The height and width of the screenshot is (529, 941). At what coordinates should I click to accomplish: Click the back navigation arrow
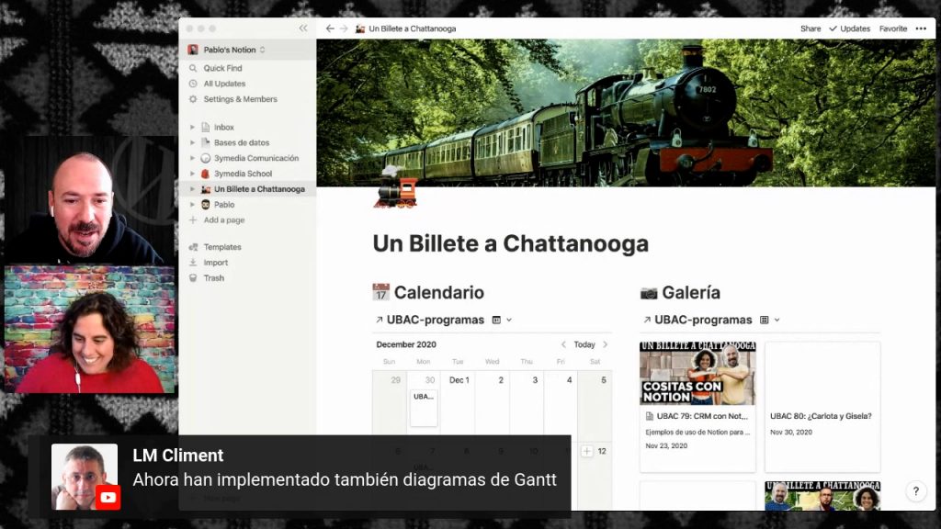click(328, 28)
